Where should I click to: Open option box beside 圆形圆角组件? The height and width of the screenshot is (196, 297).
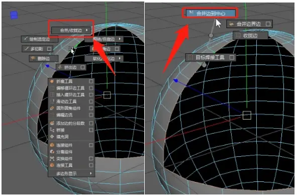tap(91, 109)
